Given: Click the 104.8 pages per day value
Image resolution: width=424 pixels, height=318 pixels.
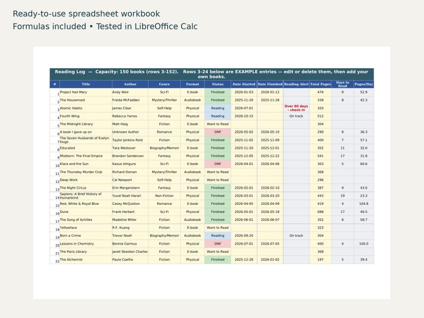Looking at the screenshot, I should [364, 204].
